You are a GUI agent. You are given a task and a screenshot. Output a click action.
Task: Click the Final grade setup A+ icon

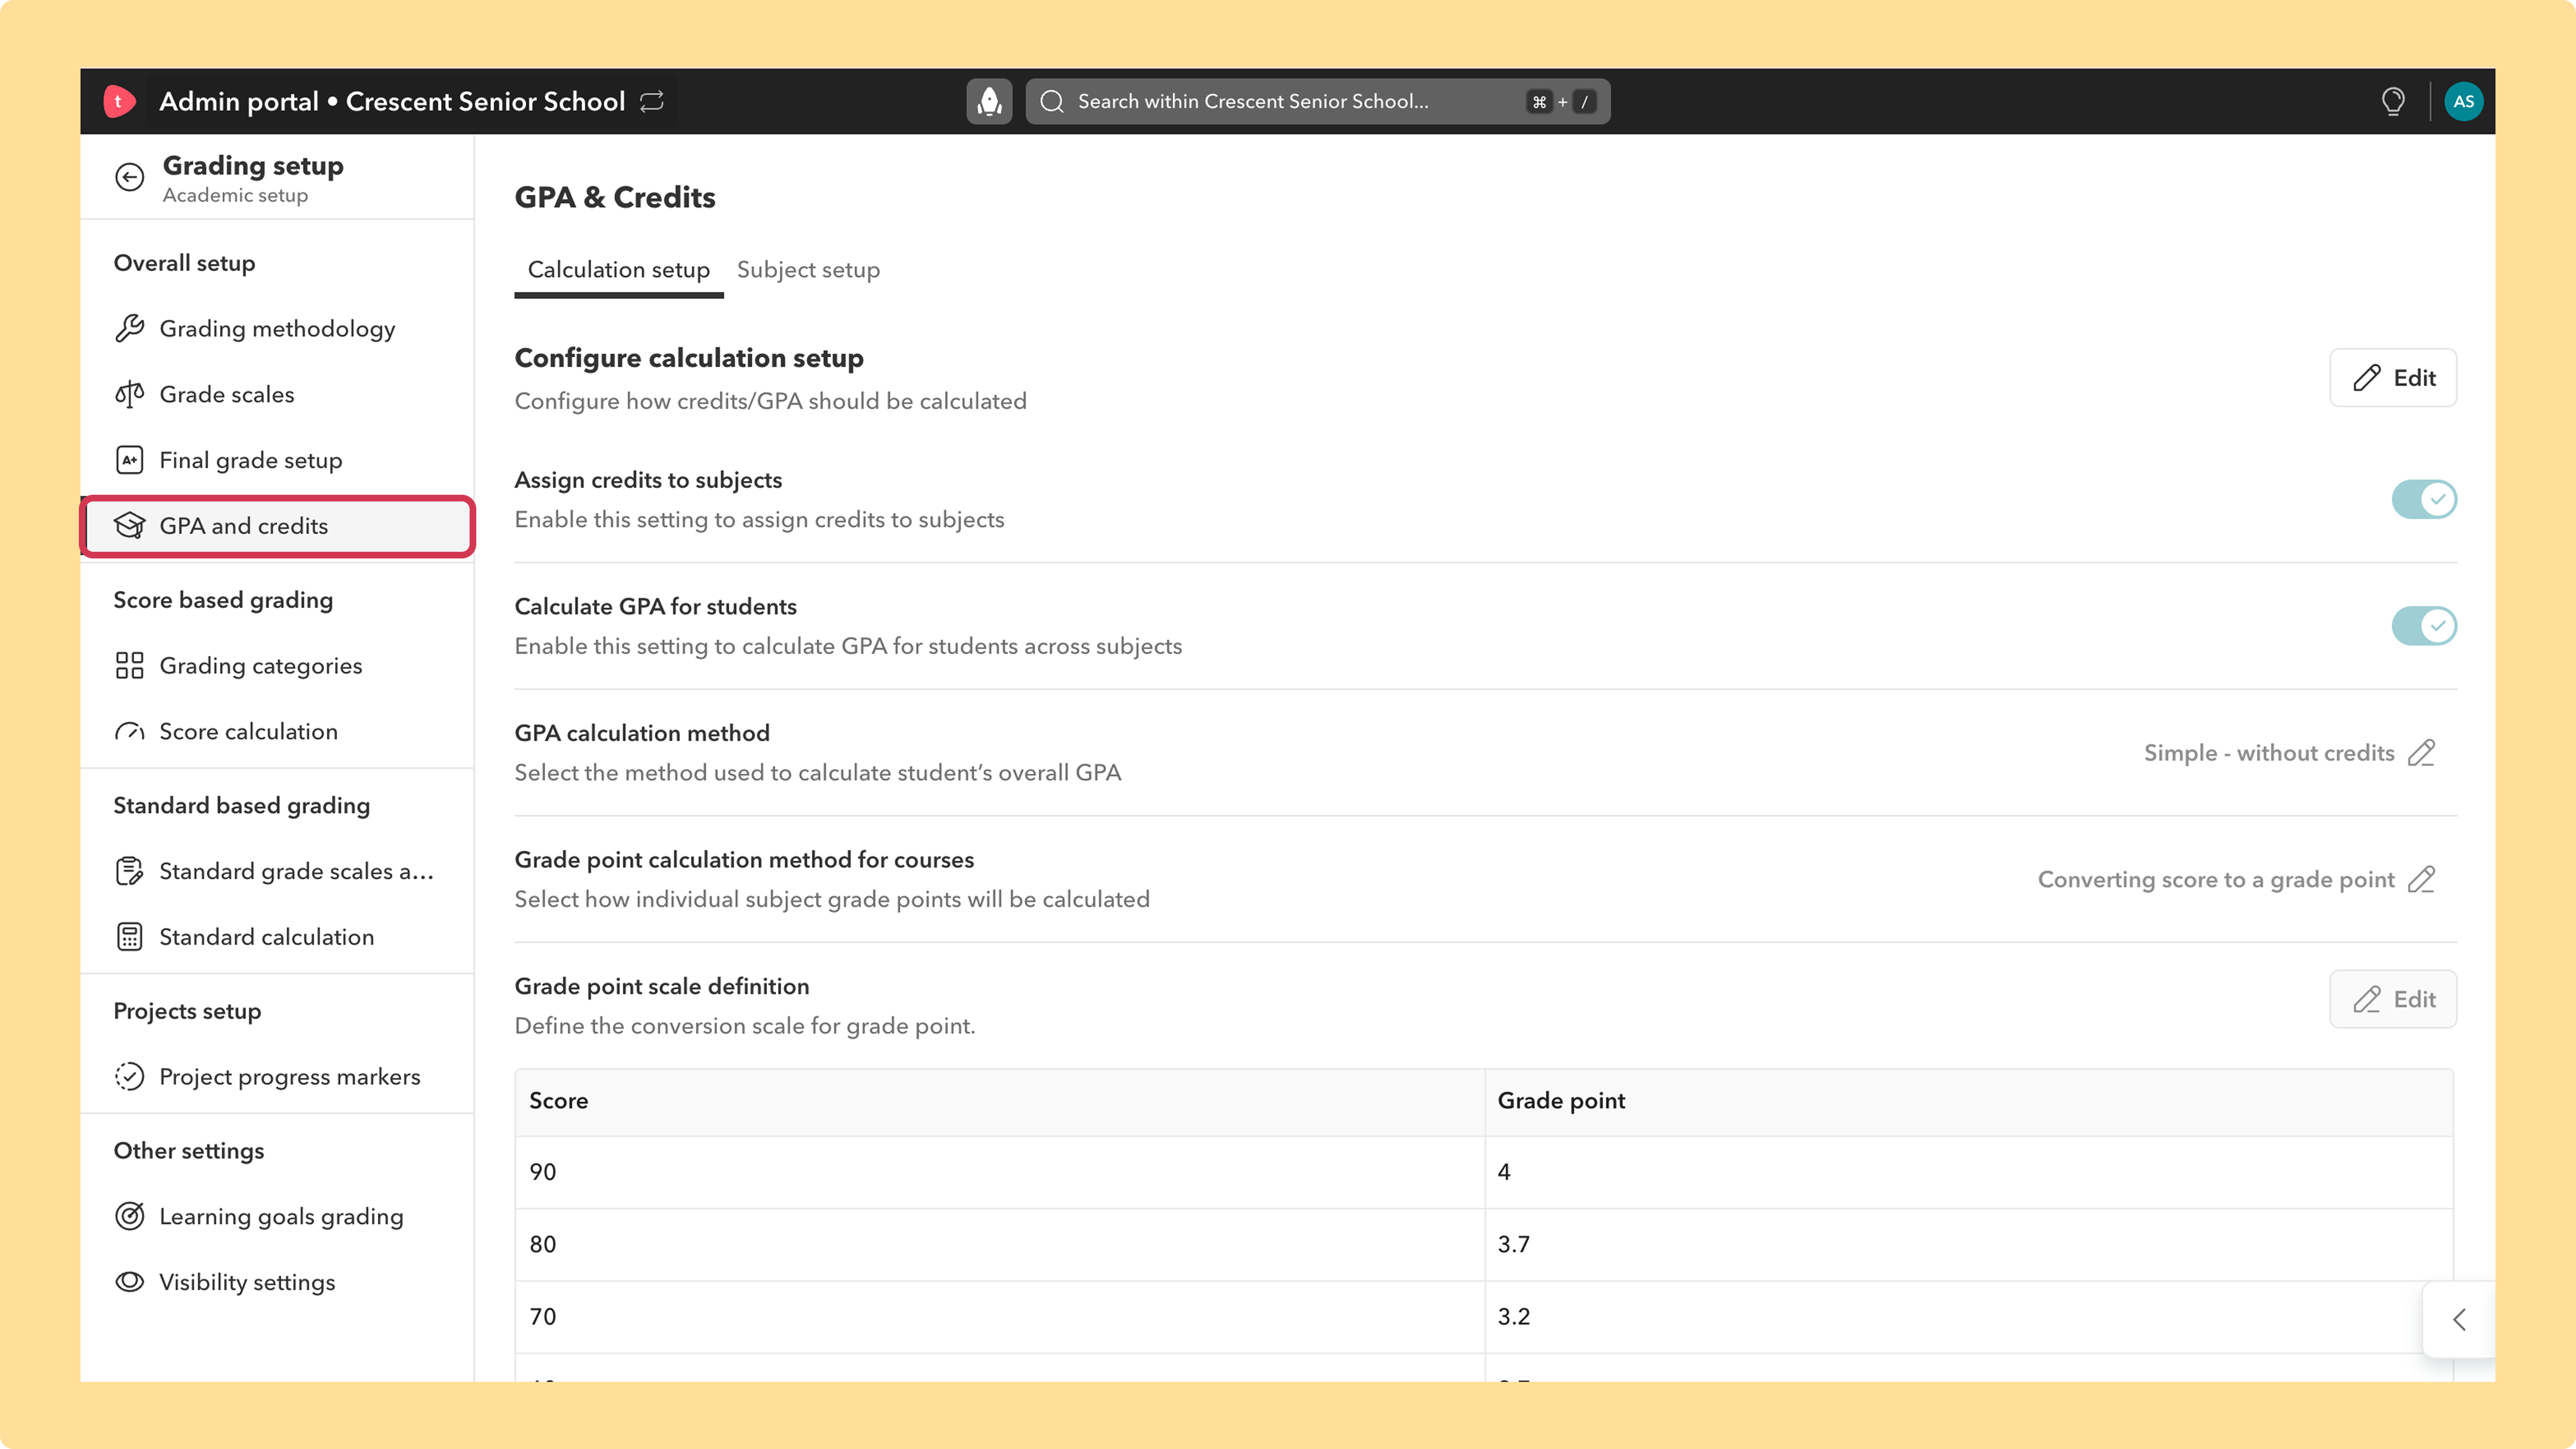click(129, 460)
